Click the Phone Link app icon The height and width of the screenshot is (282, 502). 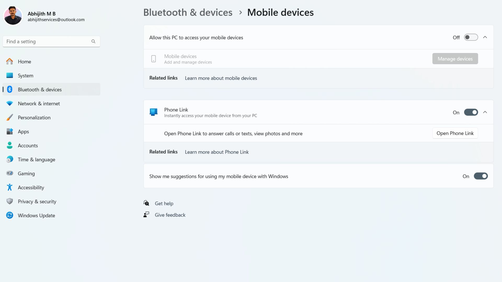(x=153, y=112)
